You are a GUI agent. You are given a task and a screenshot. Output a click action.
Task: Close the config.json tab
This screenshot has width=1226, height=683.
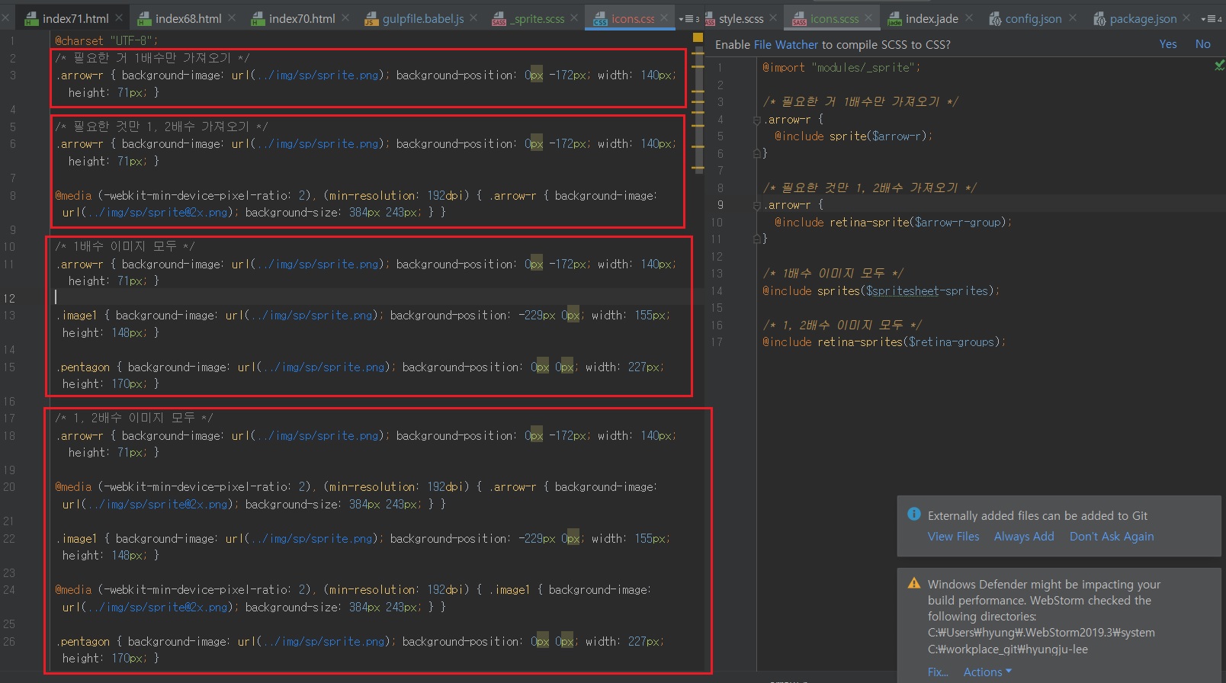pyautogui.click(x=1073, y=18)
